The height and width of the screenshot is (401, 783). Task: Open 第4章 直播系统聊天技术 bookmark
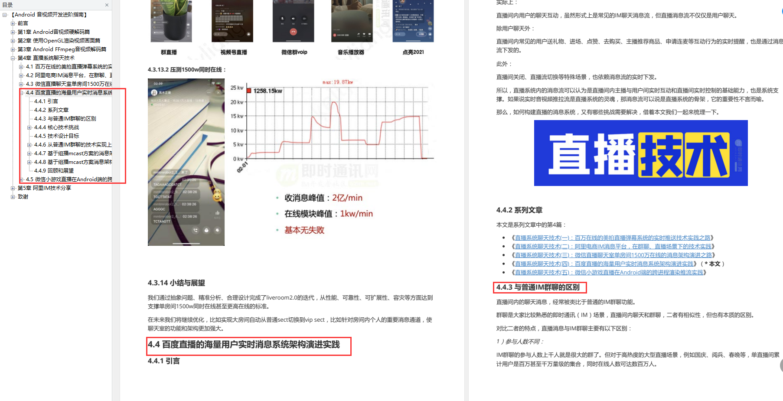click(46, 58)
